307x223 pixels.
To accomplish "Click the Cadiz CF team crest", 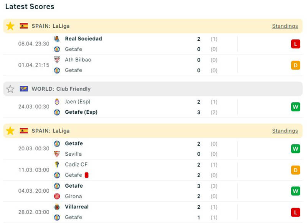I will click(x=57, y=165).
